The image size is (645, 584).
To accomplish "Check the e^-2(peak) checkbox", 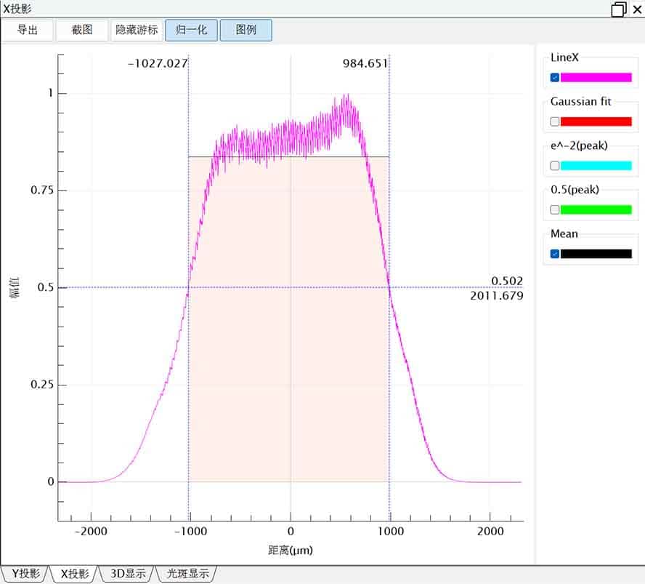I will click(555, 166).
